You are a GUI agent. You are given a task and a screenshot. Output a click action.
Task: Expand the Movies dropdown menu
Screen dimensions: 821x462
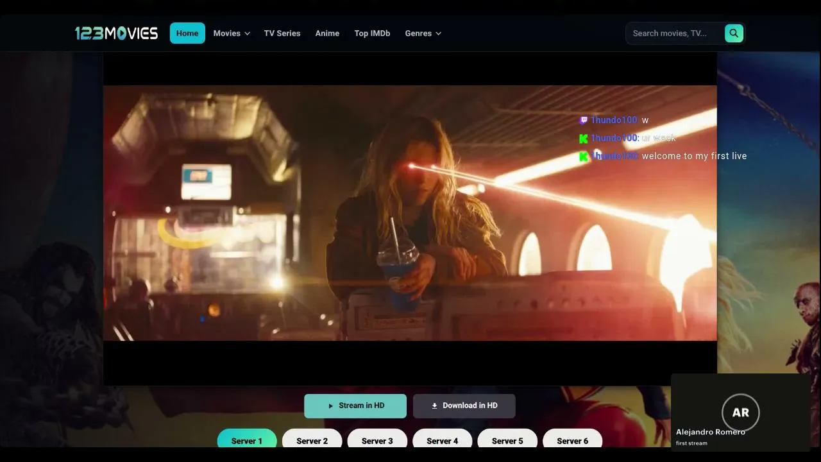[232, 33]
